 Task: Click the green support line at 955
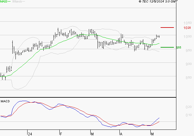167,47
